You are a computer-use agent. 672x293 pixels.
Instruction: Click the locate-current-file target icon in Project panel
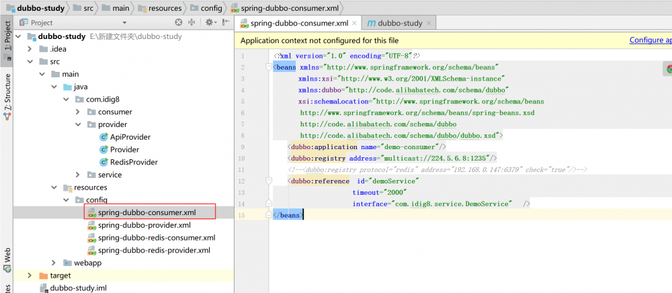[x=180, y=23]
